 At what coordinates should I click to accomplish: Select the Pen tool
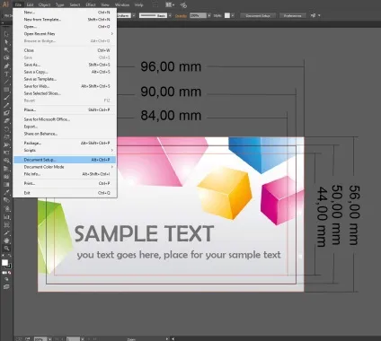pyautogui.click(x=6, y=66)
